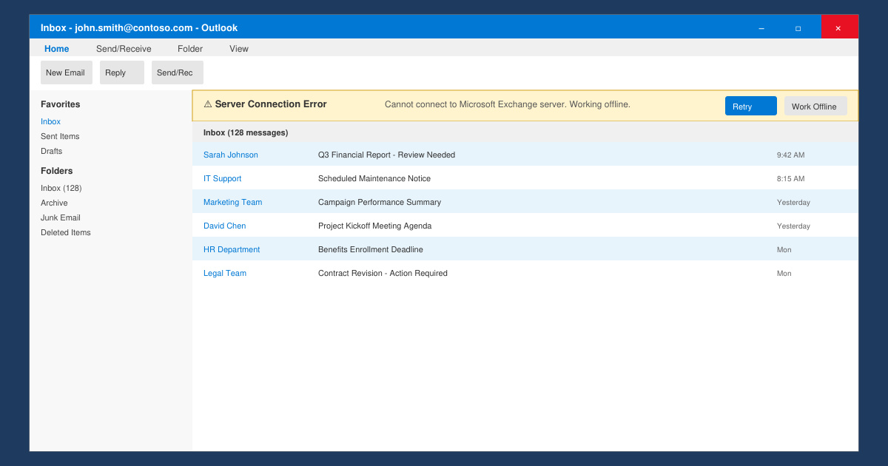The width and height of the screenshot is (888, 466).
Task: Select Inbox (128) under Folders
Action: (x=61, y=188)
